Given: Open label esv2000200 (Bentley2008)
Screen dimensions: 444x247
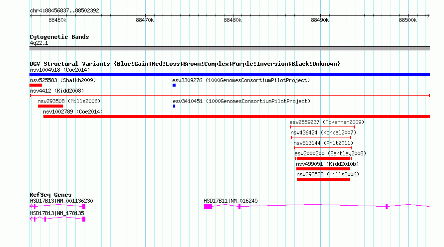Looking at the screenshot, I should coord(330,153).
